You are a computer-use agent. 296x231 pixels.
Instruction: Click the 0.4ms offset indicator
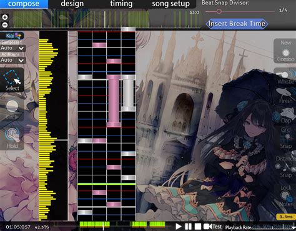coord(285,217)
